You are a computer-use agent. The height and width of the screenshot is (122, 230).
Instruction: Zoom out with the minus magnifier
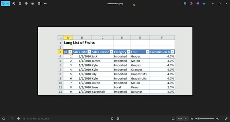coord(192,119)
